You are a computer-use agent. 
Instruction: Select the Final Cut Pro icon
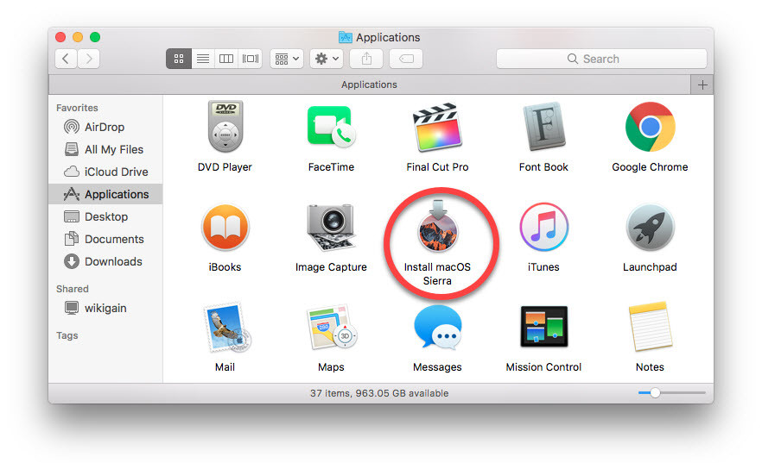pos(437,128)
